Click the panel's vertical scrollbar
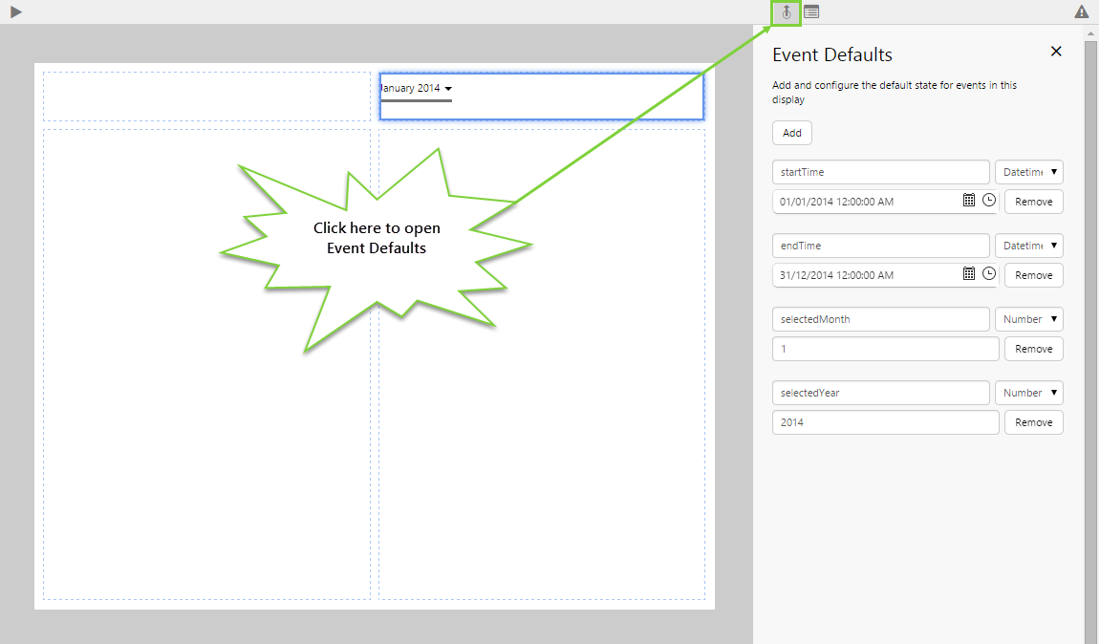This screenshot has height=644, width=1100. (1090, 334)
